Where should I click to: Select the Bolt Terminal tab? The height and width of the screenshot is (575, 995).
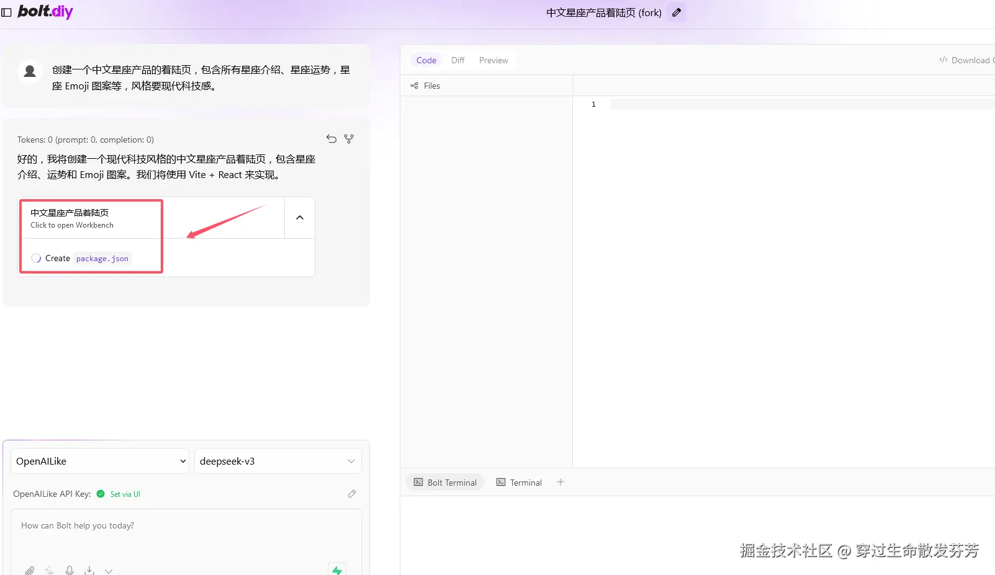pos(445,483)
